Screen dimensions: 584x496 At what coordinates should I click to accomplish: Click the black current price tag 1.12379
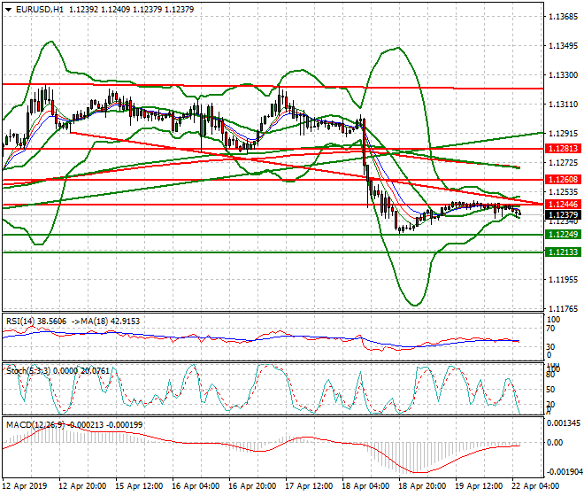click(x=563, y=215)
